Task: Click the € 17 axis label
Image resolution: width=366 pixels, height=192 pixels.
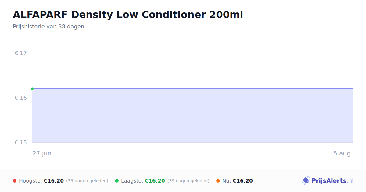Action: pyautogui.click(x=21, y=53)
